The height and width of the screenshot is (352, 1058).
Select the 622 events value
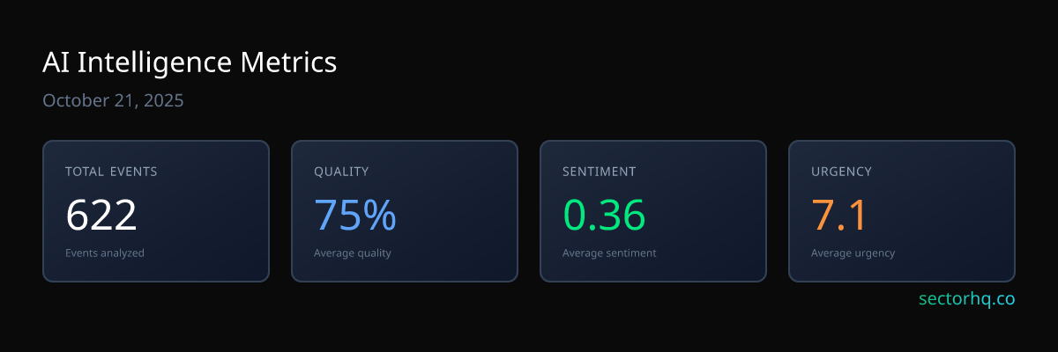point(101,215)
